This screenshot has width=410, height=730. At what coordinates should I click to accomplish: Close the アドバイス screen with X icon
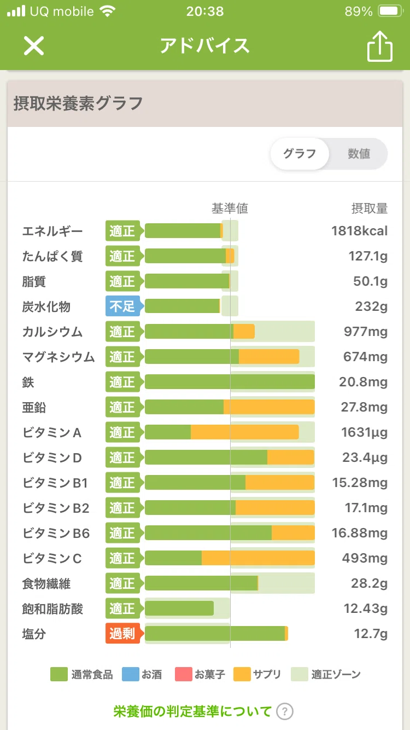point(33,46)
